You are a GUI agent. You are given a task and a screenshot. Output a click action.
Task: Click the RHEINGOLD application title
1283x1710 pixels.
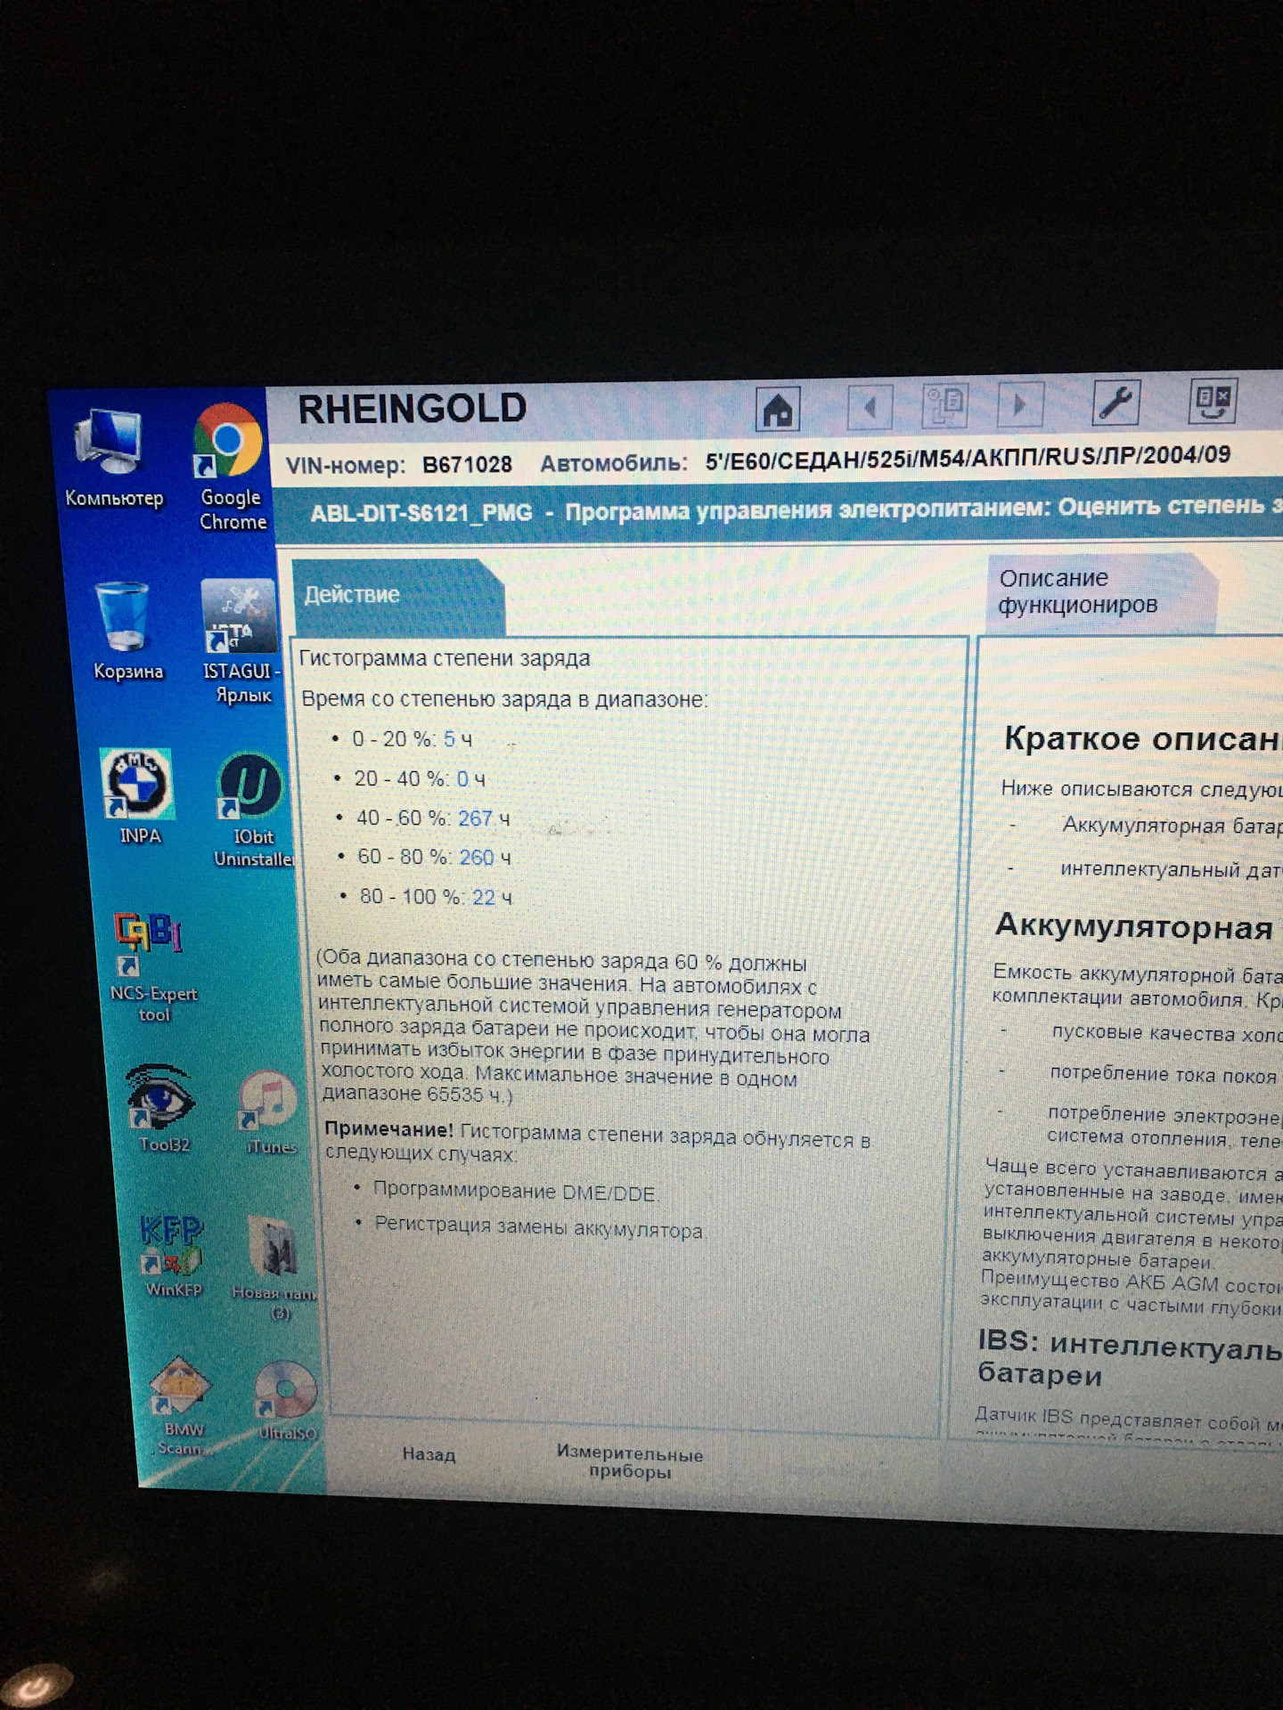pos(412,410)
